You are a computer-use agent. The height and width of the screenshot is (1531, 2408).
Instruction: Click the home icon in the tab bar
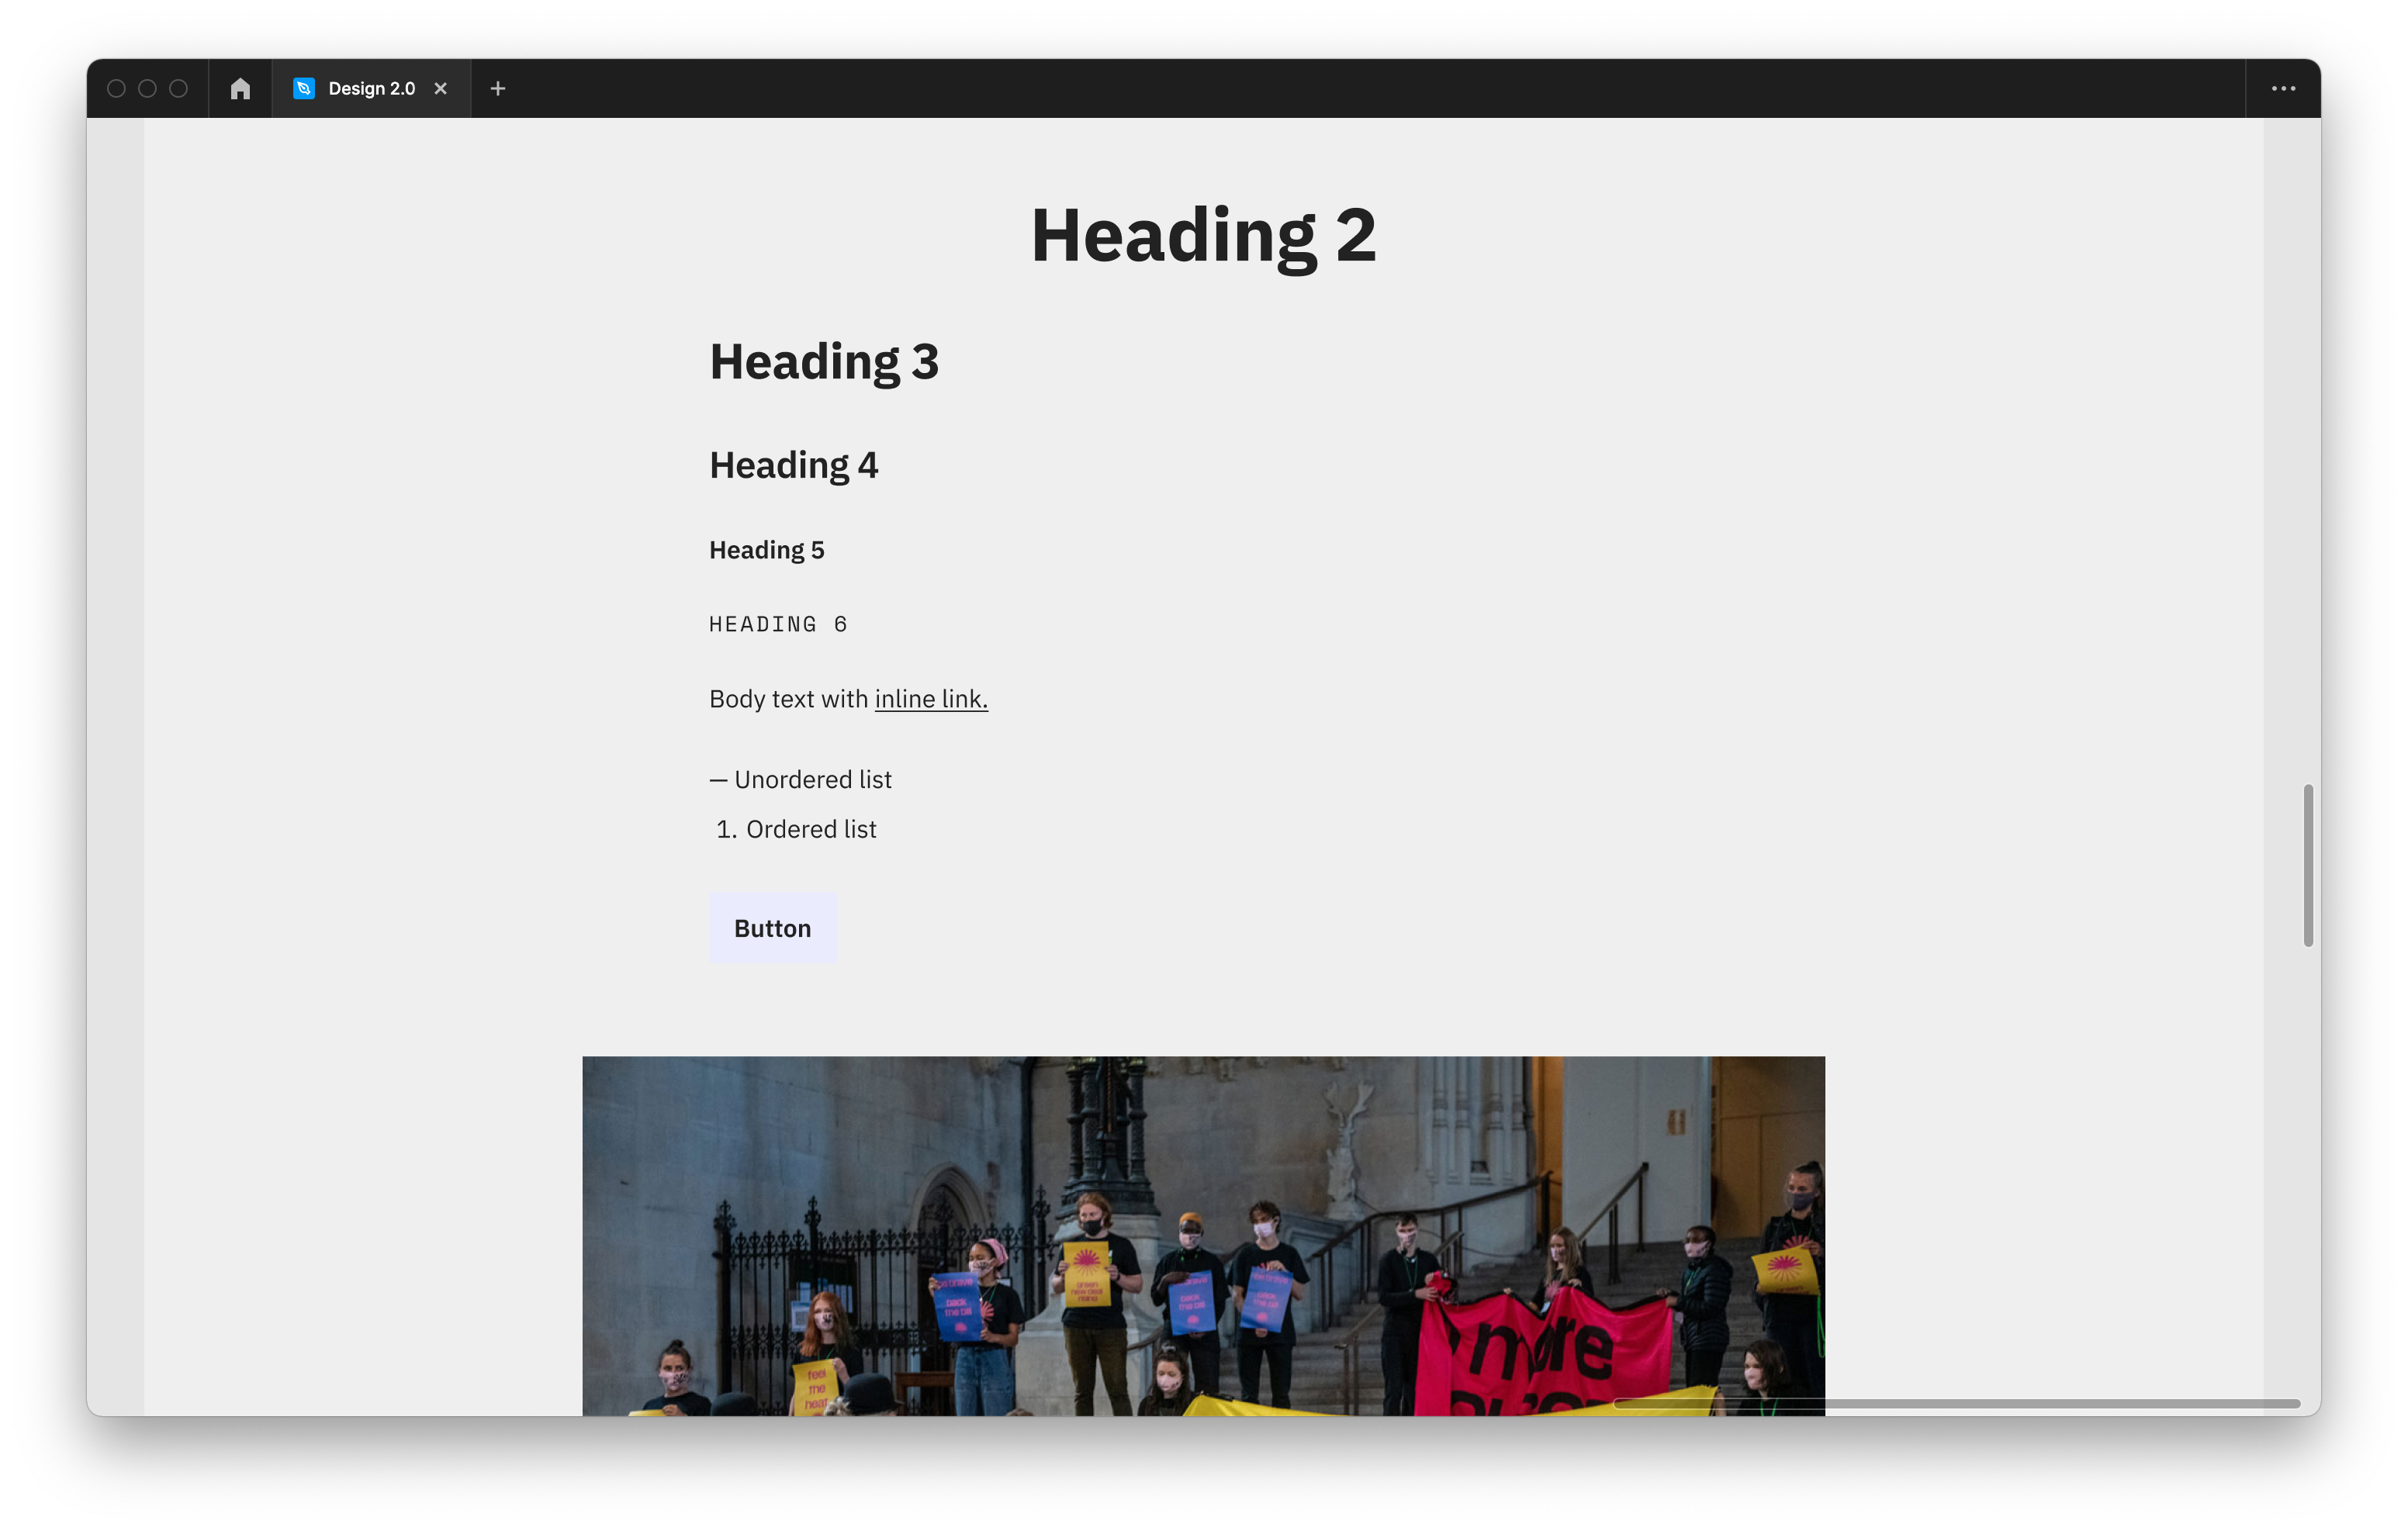[240, 89]
